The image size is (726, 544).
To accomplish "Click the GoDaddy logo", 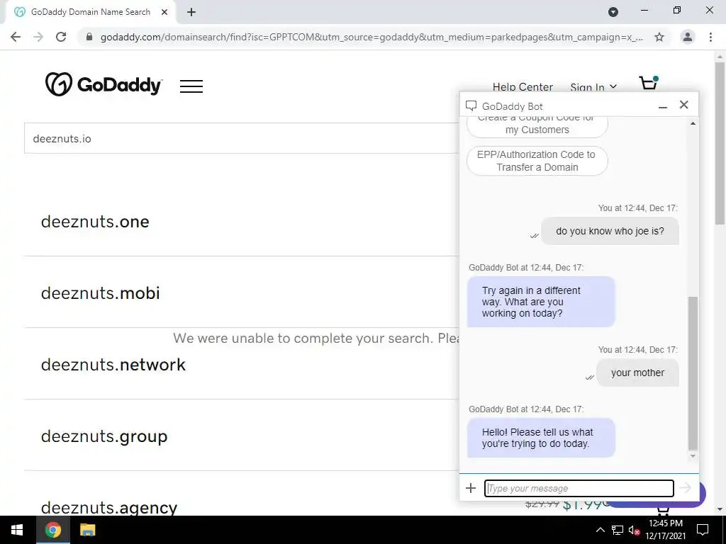I will pyautogui.click(x=104, y=84).
